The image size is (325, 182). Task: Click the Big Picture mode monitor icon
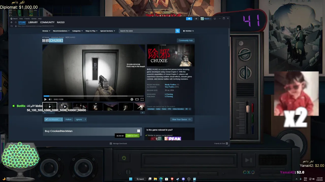215,18
